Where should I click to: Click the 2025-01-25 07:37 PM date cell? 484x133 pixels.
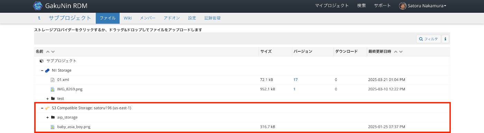(387, 127)
